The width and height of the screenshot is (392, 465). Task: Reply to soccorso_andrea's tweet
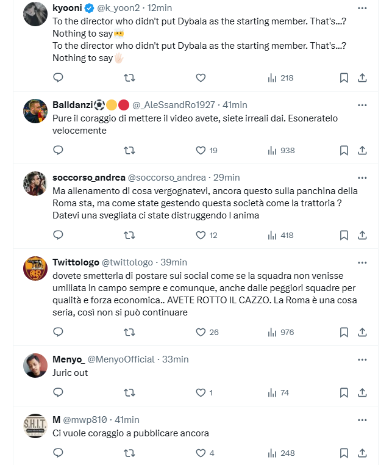click(58, 235)
